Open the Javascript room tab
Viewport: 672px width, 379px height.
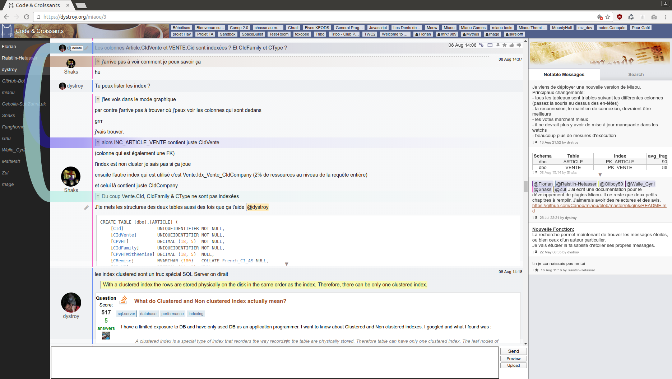pyautogui.click(x=378, y=28)
